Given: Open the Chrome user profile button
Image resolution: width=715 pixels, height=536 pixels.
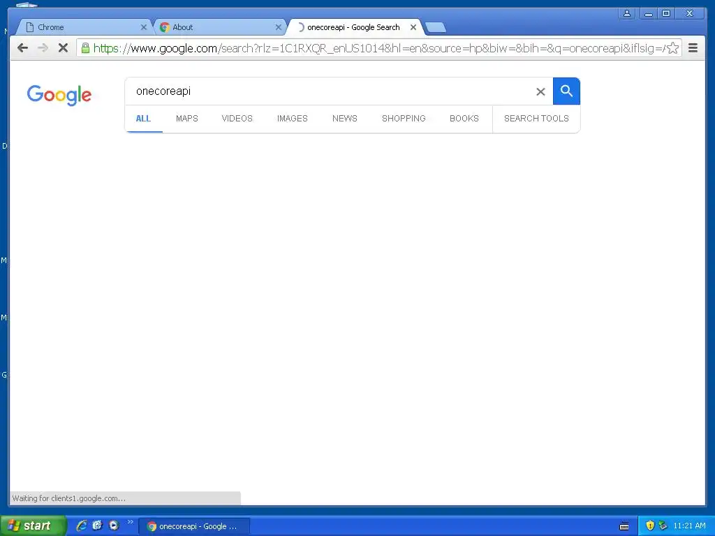Looking at the screenshot, I should (x=627, y=13).
